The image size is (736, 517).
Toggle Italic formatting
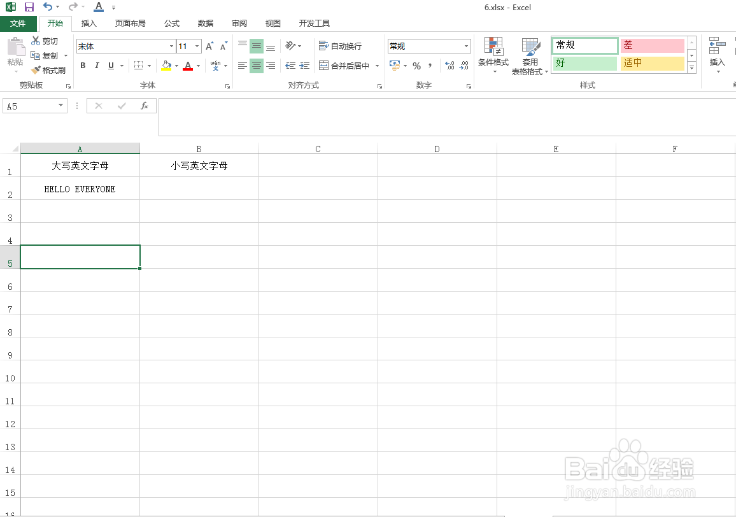(97, 66)
